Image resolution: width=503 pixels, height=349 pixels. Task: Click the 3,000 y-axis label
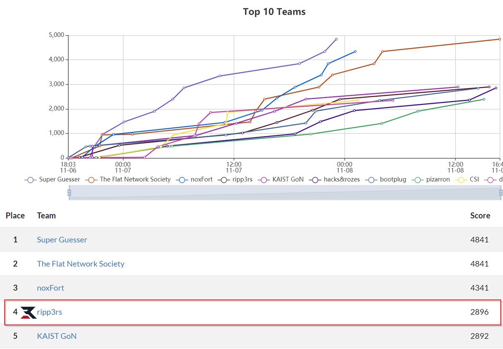tap(57, 84)
